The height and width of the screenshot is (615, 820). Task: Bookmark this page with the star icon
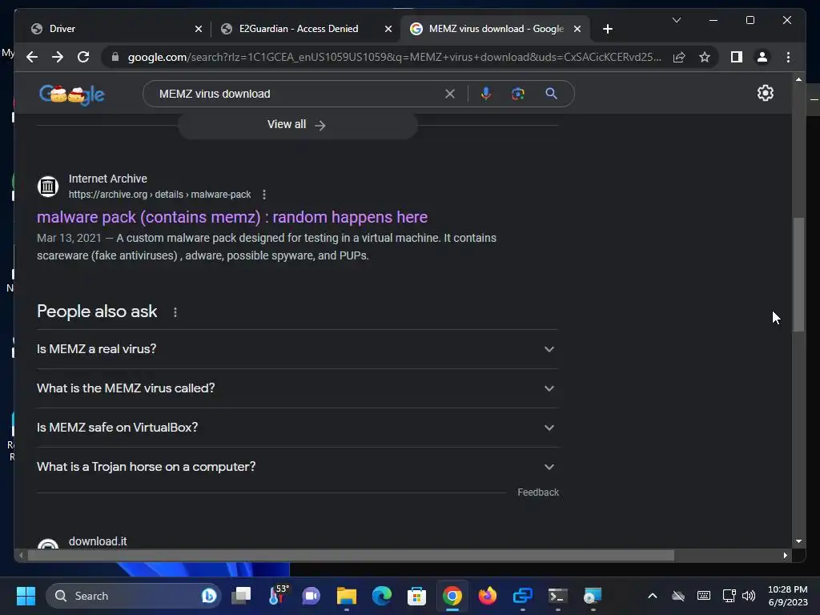pyautogui.click(x=705, y=57)
